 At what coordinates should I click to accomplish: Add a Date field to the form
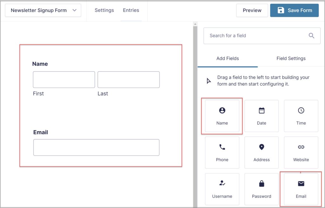[x=262, y=116]
